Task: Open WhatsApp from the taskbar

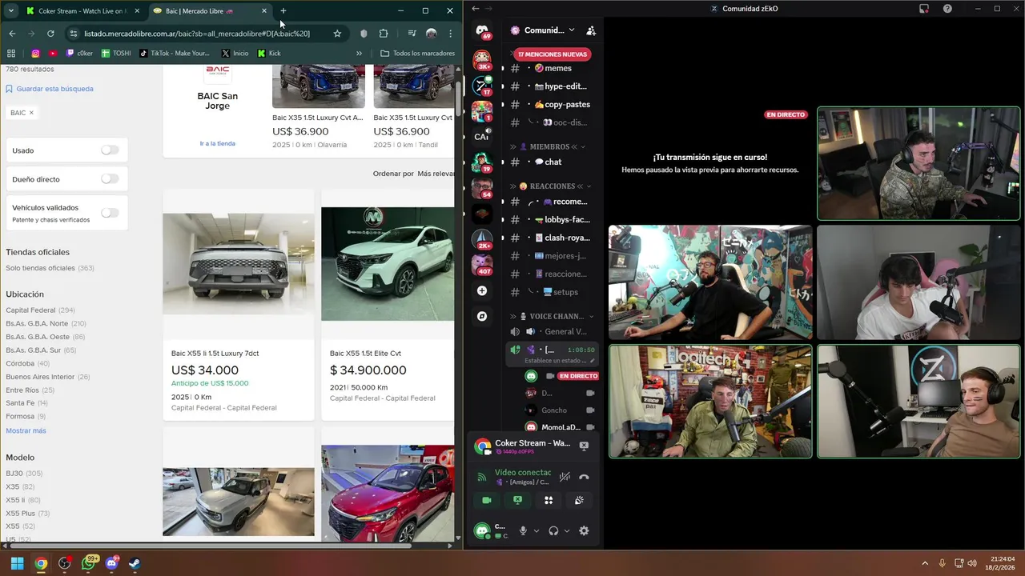Action: pos(88,563)
